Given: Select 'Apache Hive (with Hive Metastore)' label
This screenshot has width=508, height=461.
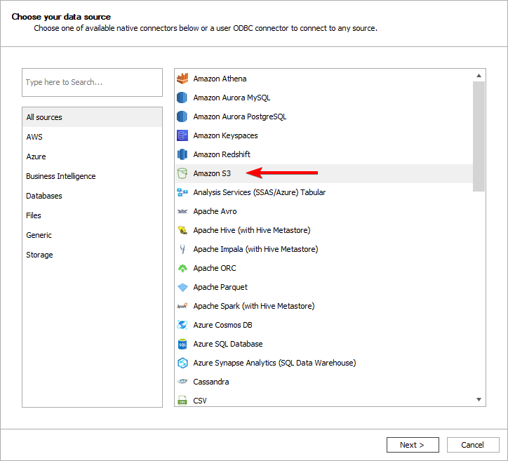Looking at the screenshot, I should pyautogui.click(x=252, y=230).
